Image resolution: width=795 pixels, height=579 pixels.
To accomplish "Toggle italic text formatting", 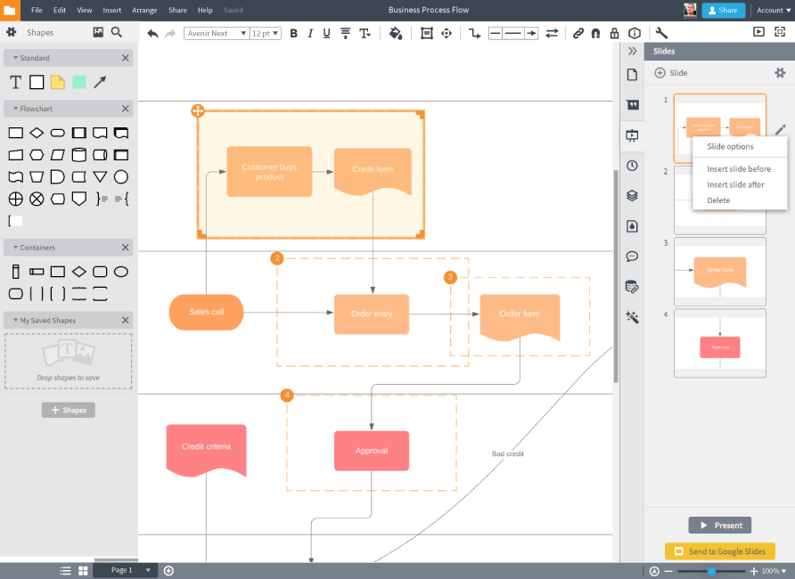I will (x=310, y=33).
